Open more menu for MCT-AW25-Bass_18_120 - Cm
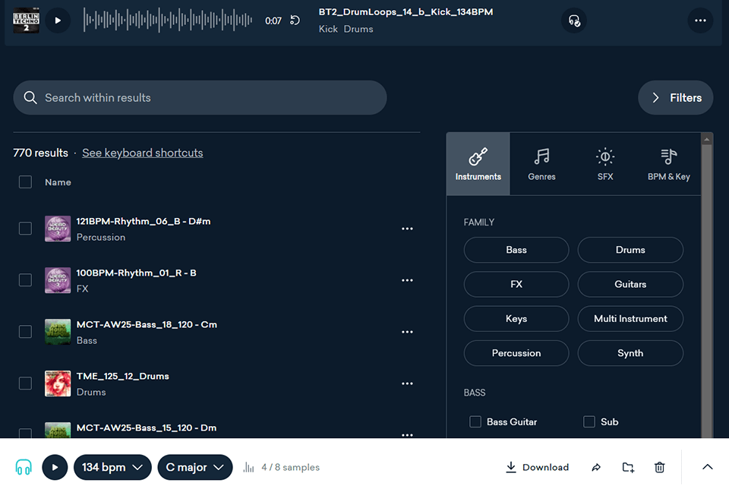This screenshot has height=486, width=729. click(x=407, y=332)
